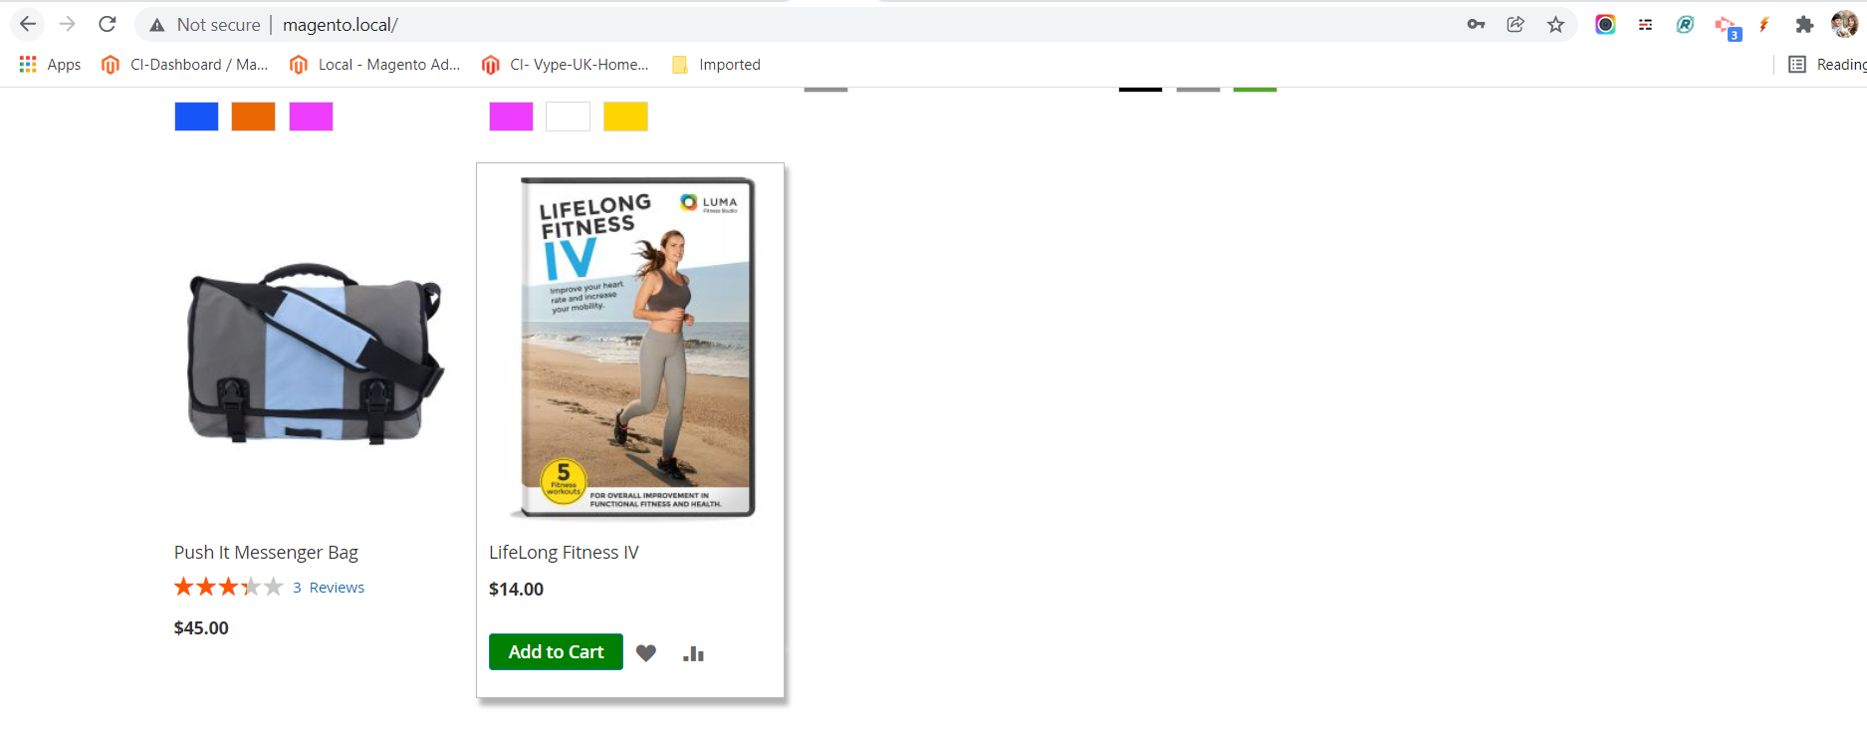Open the Apps grid shortcut
Viewport: 1867px width, 731px height.
point(50,65)
